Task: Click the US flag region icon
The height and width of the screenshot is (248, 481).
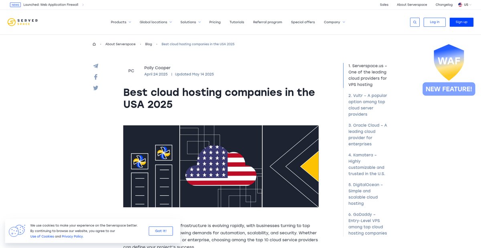Action: pyautogui.click(x=460, y=5)
